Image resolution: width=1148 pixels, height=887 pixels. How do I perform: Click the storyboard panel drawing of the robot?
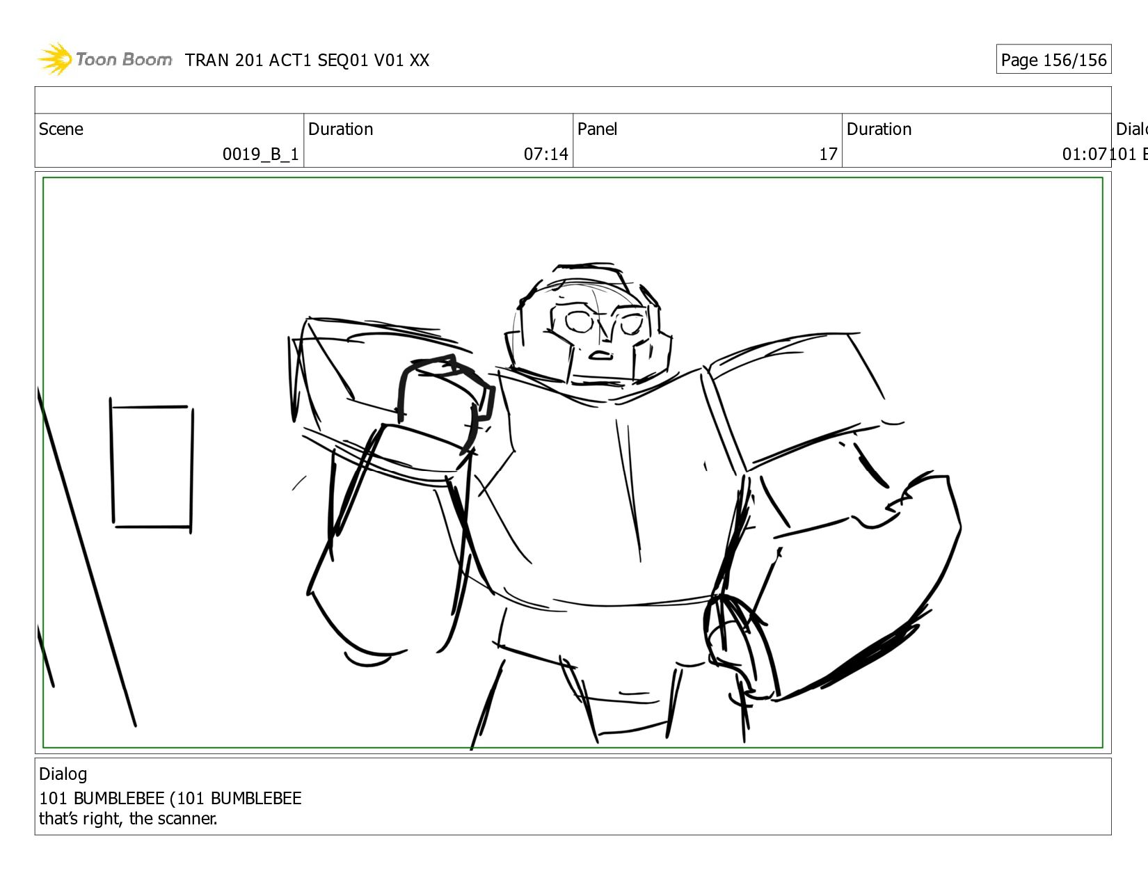point(573,463)
